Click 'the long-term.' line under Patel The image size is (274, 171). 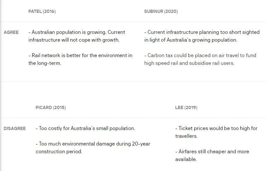click(x=45, y=63)
